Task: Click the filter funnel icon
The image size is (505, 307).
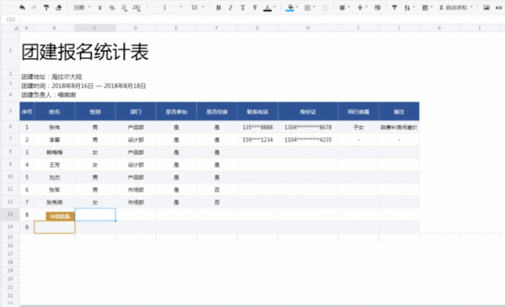Action: (x=394, y=8)
